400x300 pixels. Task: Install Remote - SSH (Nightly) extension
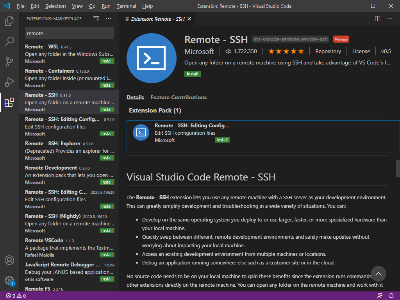(107, 230)
